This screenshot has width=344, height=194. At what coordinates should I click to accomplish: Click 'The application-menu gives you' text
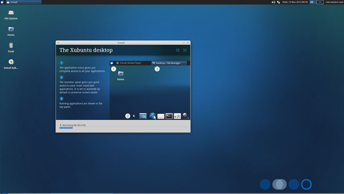pos(78,68)
